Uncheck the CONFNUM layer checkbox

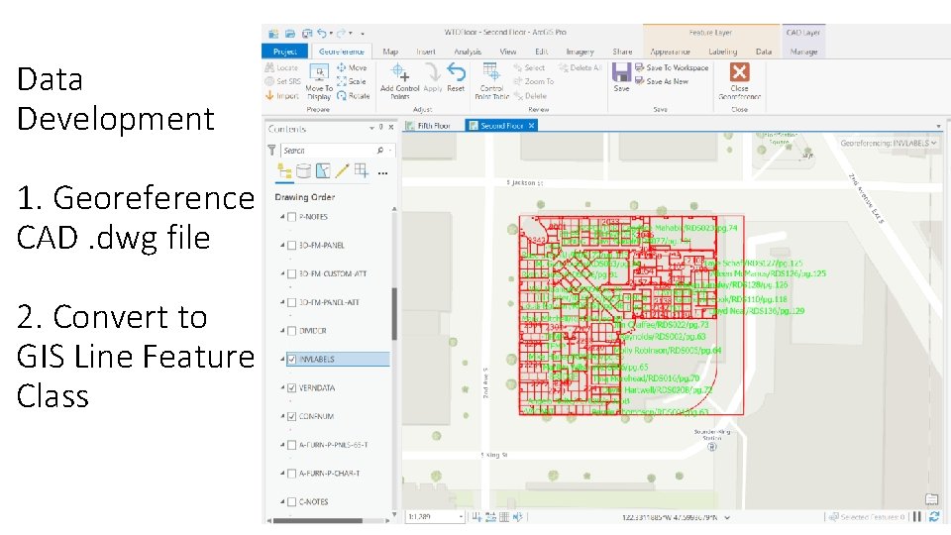pos(291,416)
